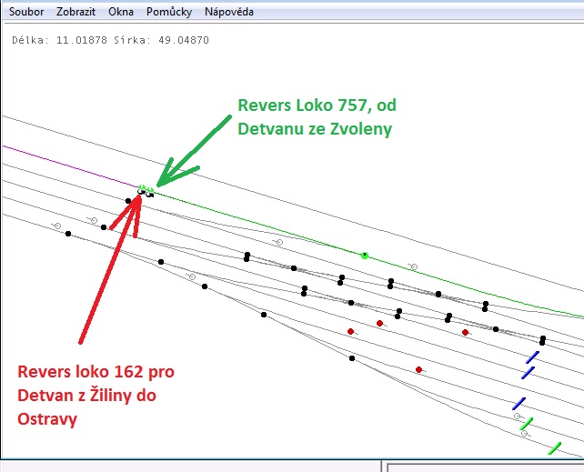This screenshot has height=472, width=584.
Task: Open the Nápověda menu
Action: (x=229, y=13)
